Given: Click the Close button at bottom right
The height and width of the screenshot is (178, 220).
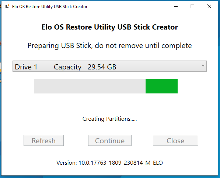Looking at the screenshot, I should [175, 140].
